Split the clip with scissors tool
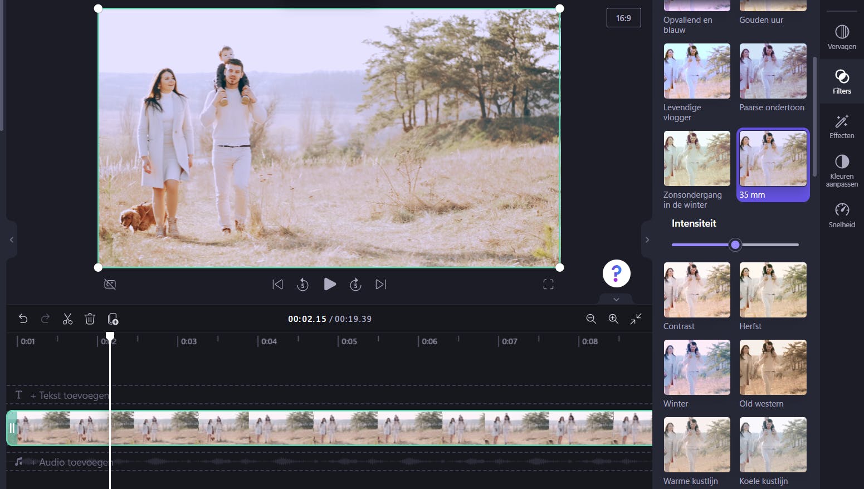The image size is (864, 489). [67, 319]
